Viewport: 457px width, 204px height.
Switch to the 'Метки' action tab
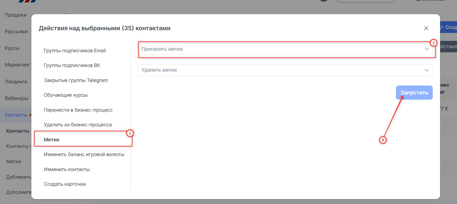pyautogui.click(x=52, y=140)
